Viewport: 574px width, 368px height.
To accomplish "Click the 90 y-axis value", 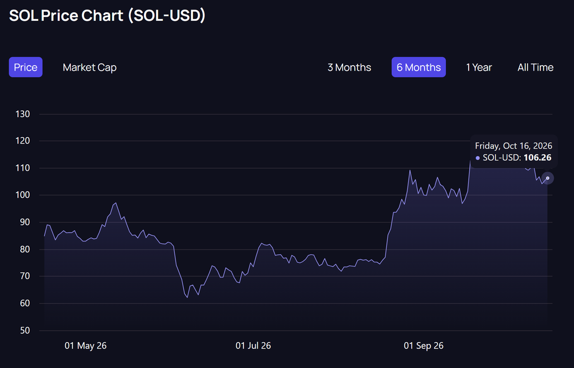I will pyautogui.click(x=25, y=222).
